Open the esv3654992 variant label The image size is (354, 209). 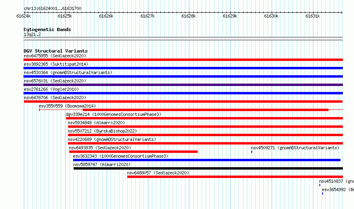point(338,189)
